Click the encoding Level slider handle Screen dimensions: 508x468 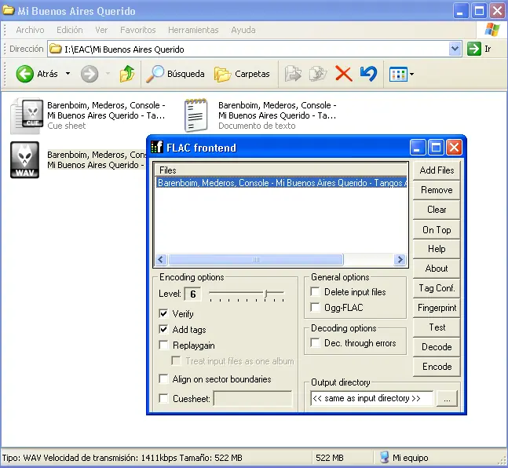click(x=266, y=294)
